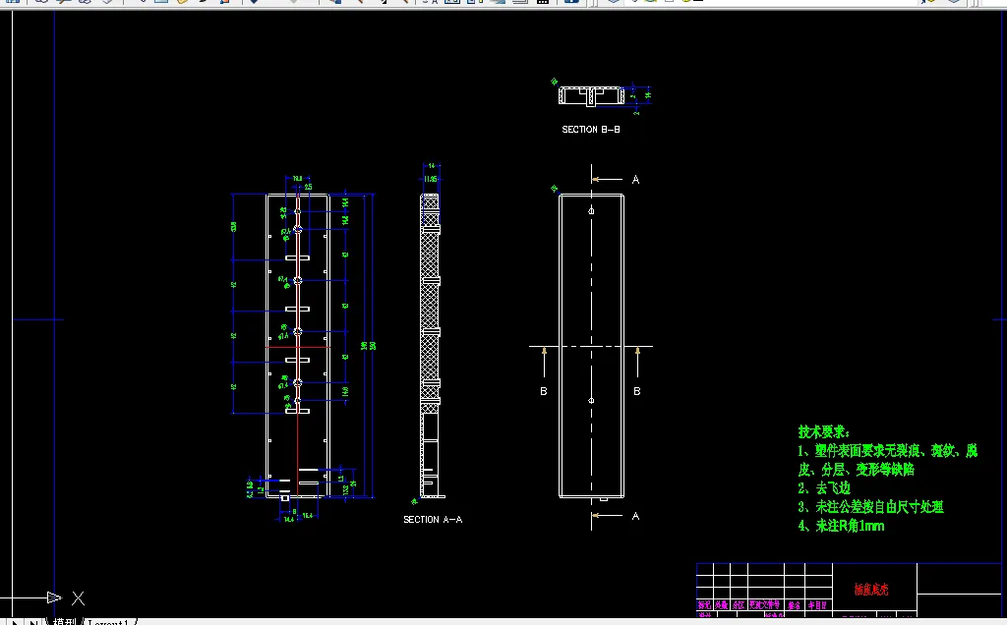1007x625 pixels.
Task: Pick the lower hole on the rear view centerline
Action: click(591, 400)
